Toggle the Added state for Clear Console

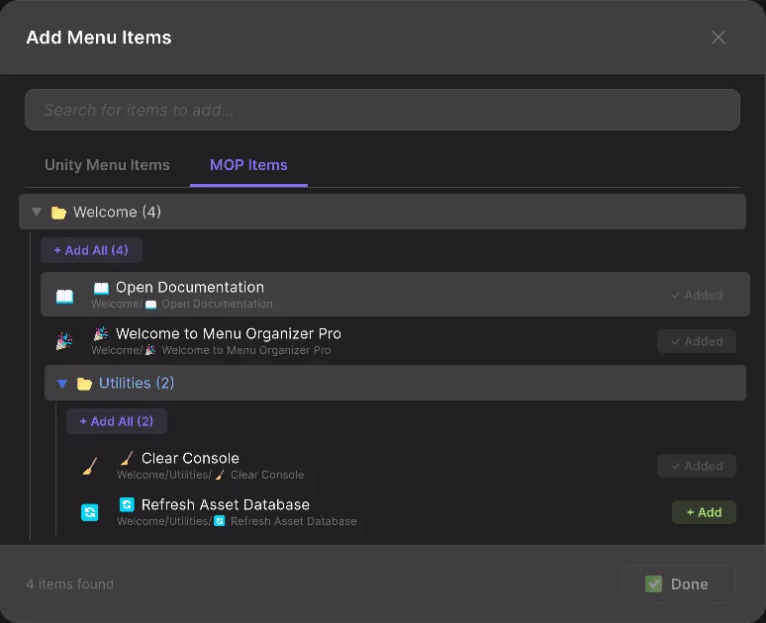pyautogui.click(x=697, y=466)
